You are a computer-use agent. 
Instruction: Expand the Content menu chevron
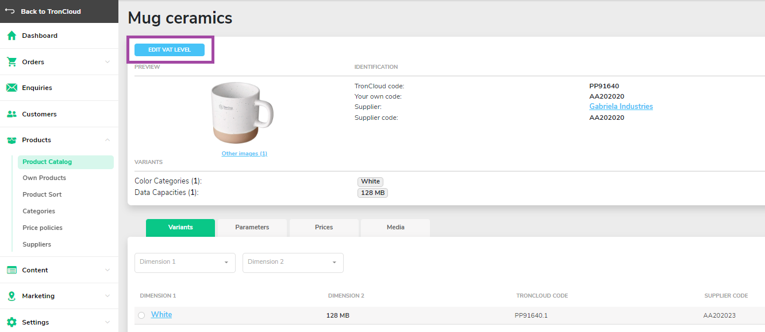coord(107,270)
